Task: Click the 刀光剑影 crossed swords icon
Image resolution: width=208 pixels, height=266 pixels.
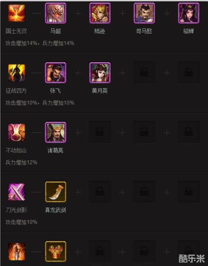Action: (17, 192)
